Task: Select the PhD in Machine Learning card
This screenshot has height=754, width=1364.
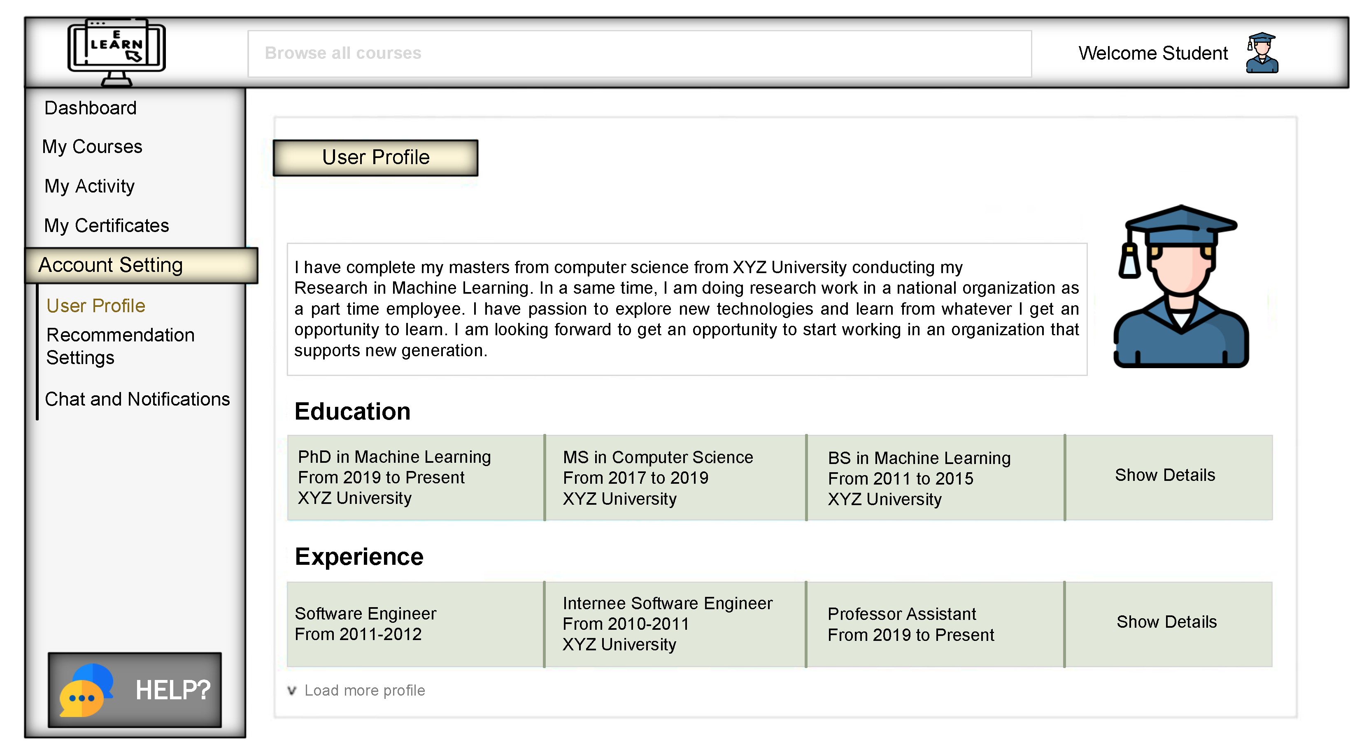Action: (416, 477)
